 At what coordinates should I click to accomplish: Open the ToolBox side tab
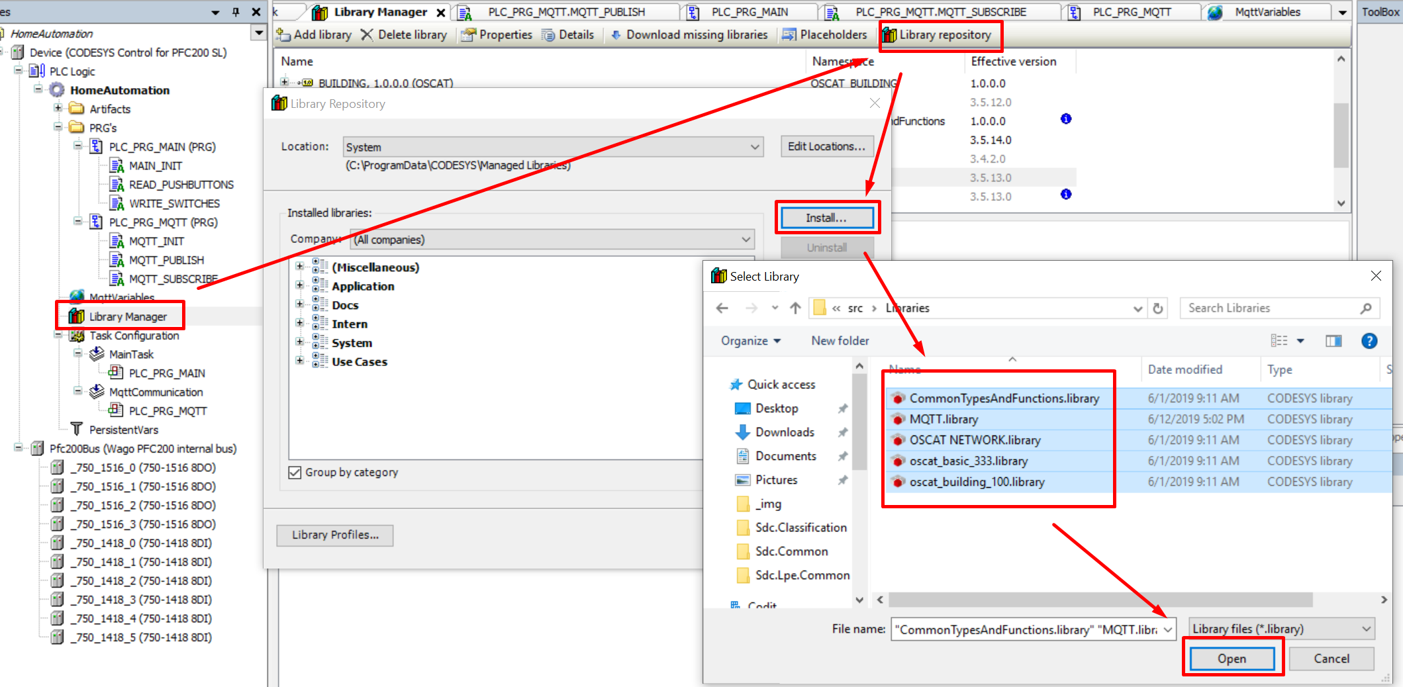pos(1380,12)
